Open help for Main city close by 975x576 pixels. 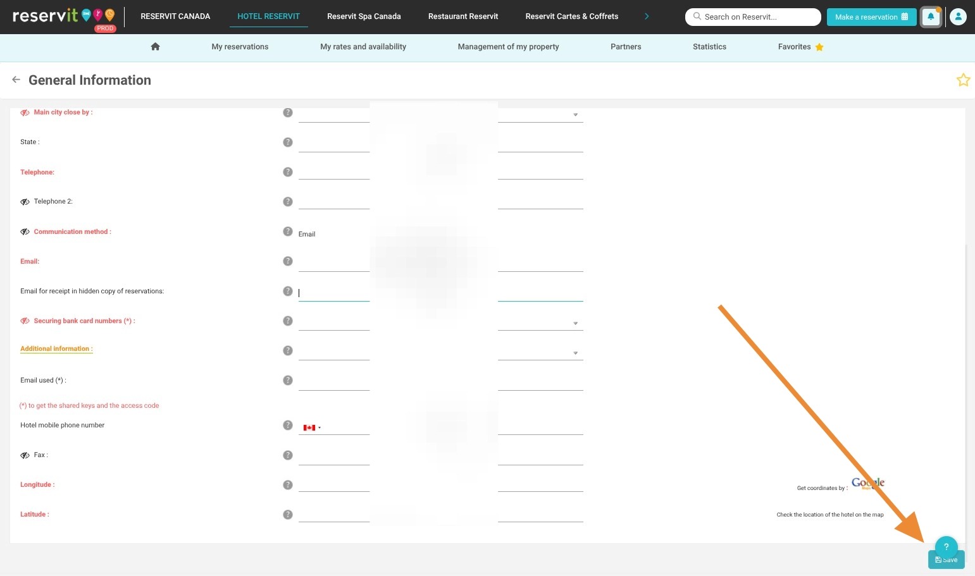(288, 113)
